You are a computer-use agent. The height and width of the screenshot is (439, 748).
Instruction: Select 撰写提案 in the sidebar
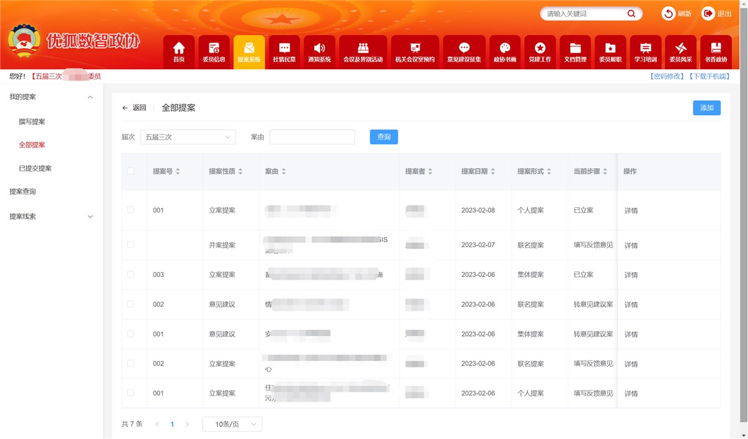[34, 121]
